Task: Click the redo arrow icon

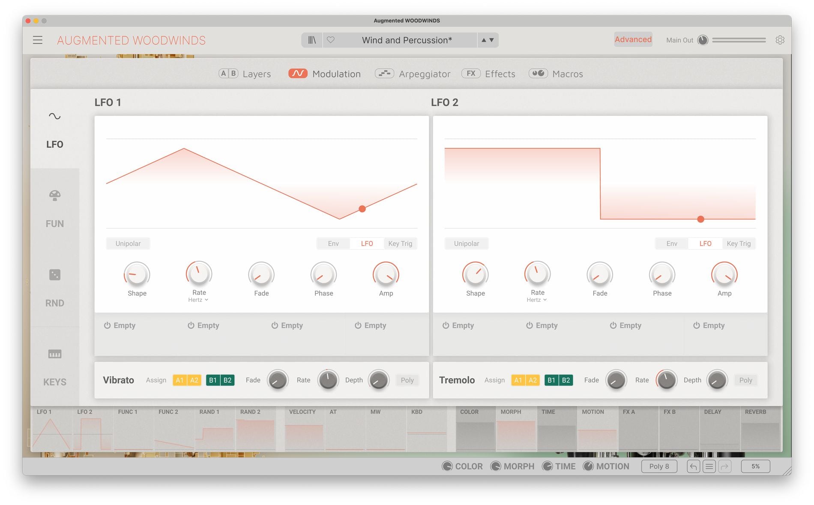Action: [725, 466]
